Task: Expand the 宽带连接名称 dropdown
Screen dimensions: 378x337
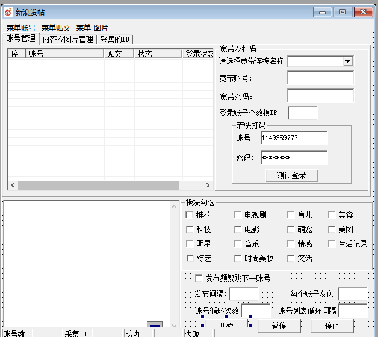Action: (x=347, y=61)
